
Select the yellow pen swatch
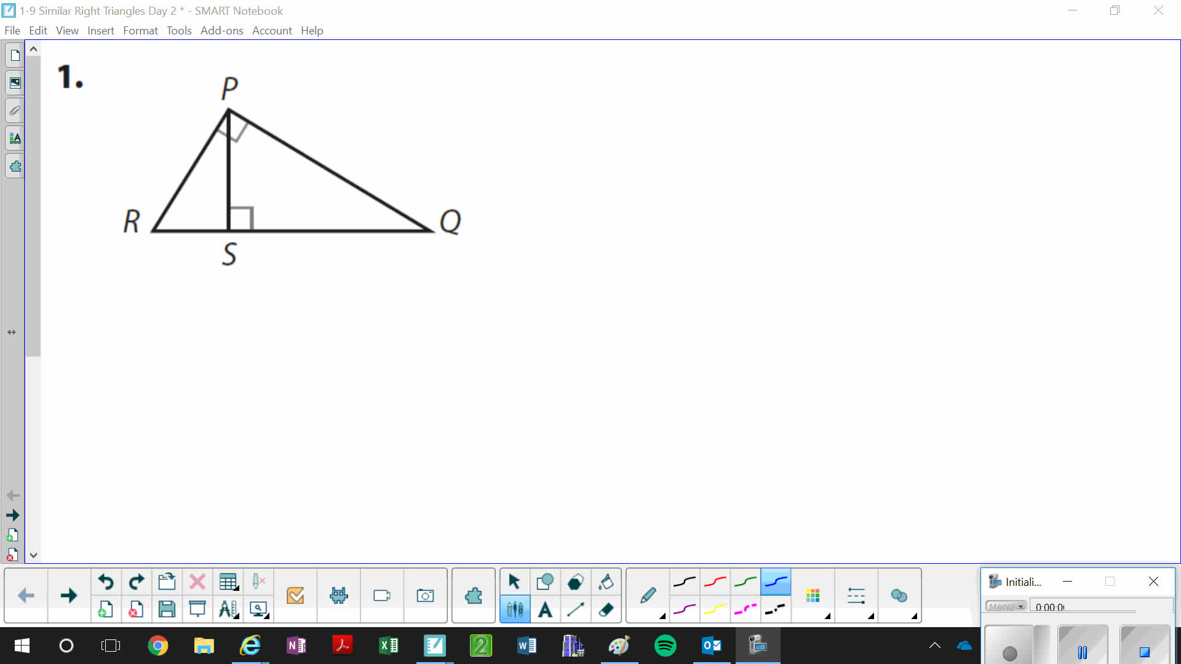[715, 609]
